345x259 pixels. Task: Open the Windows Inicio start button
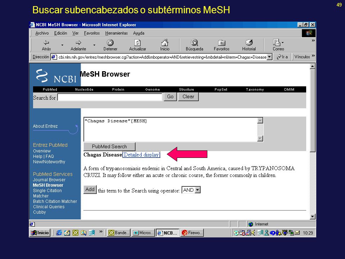point(40,233)
